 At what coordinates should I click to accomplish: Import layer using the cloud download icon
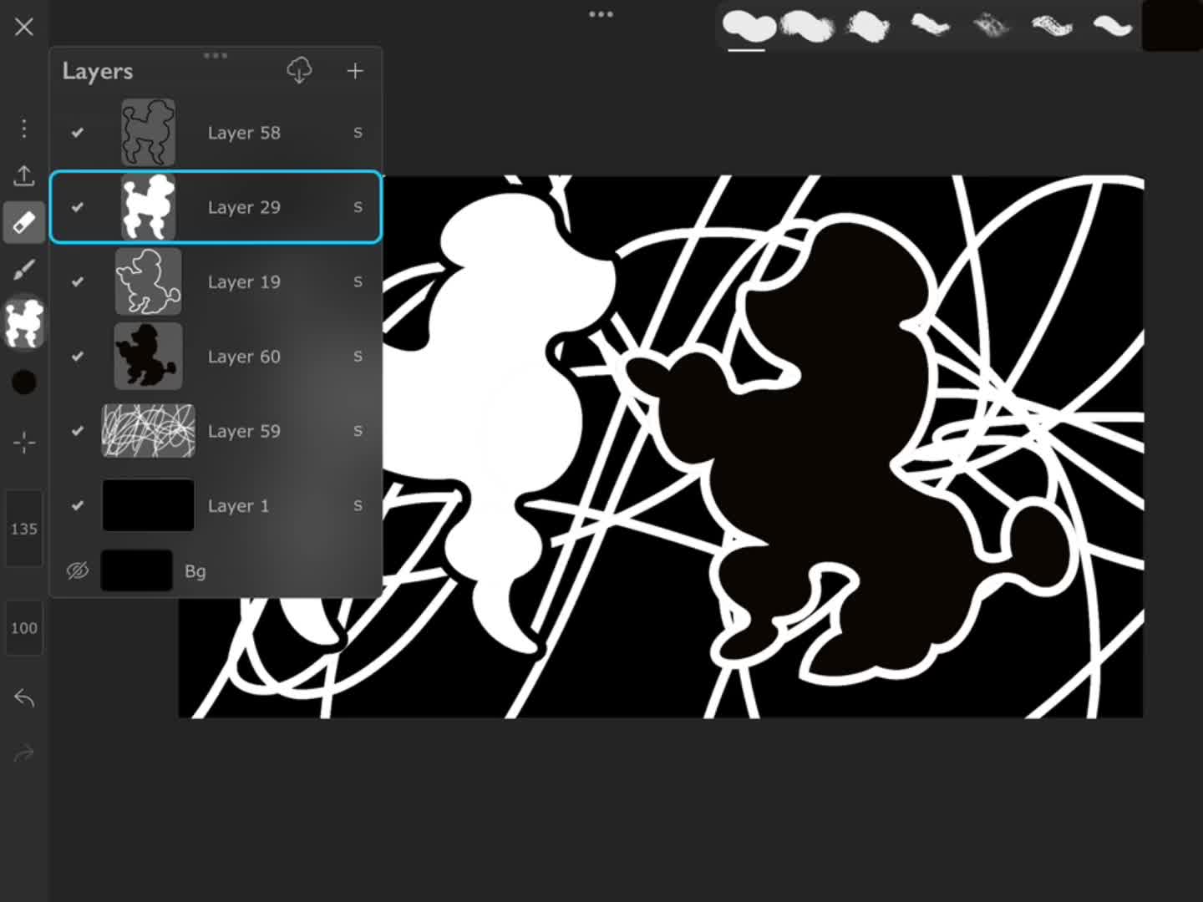(299, 71)
